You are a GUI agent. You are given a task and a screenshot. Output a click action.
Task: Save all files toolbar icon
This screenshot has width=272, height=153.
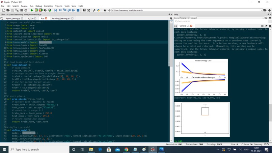point(17,10)
